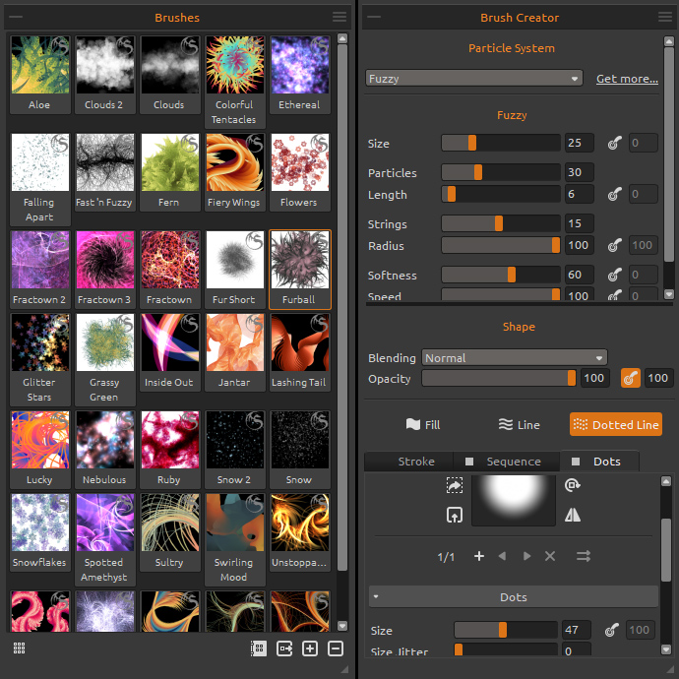Remove the selected brush using the minus icon

(x=335, y=648)
